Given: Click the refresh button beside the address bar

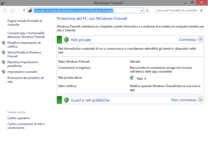Looking at the screenshot, I should [x=148, y=10].
